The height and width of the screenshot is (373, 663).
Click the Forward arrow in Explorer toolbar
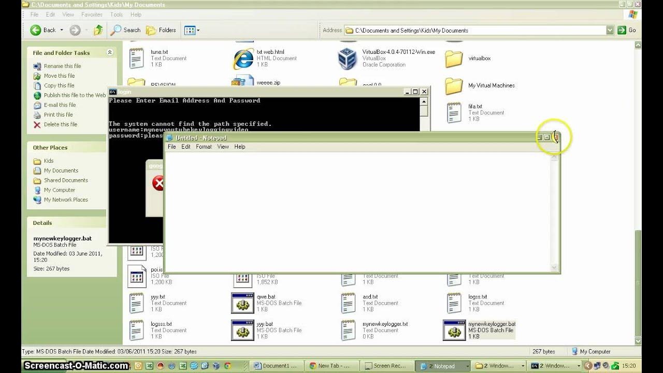tap(75, 30)
